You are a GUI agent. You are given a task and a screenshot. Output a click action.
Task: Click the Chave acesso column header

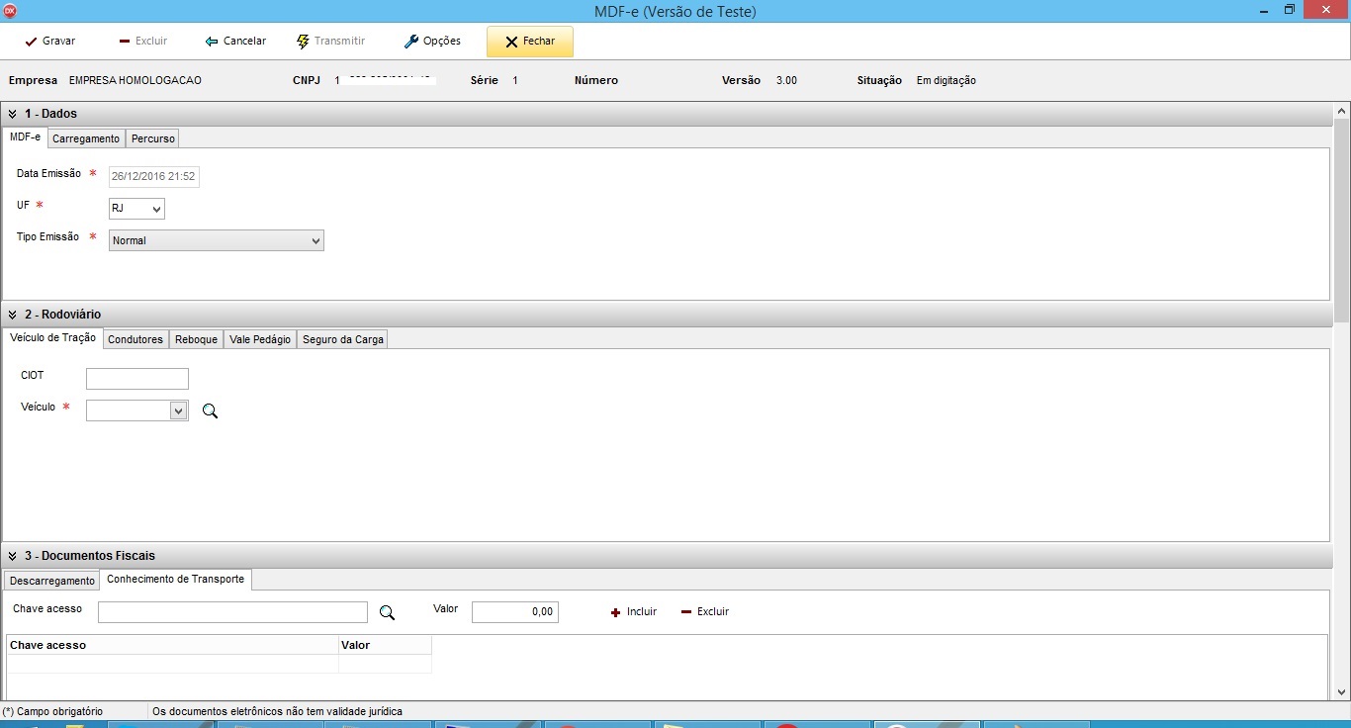tap(172, 645)
